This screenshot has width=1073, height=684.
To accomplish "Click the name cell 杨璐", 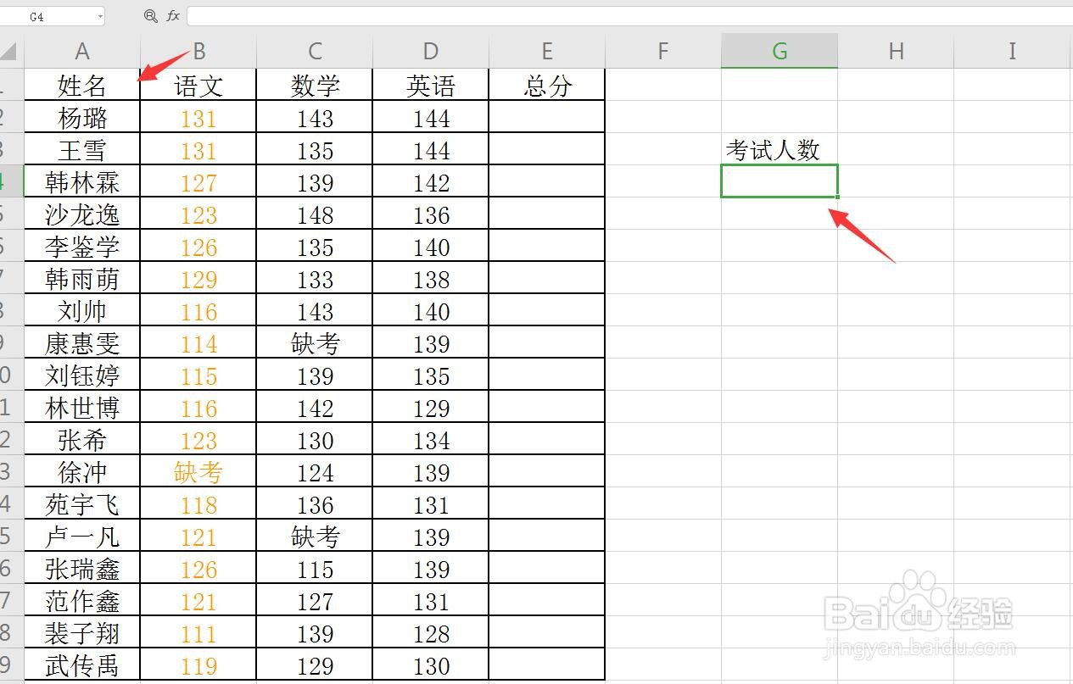I will (x=82, y=117).
